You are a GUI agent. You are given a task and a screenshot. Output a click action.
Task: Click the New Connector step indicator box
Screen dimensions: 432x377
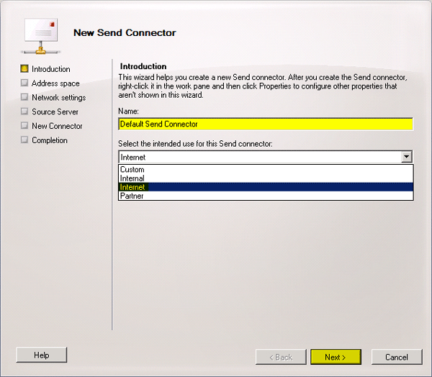pos(24,126)
